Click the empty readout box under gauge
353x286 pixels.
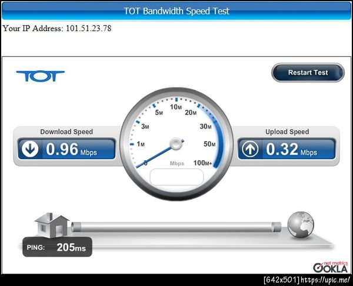click(x=176, y=177)
